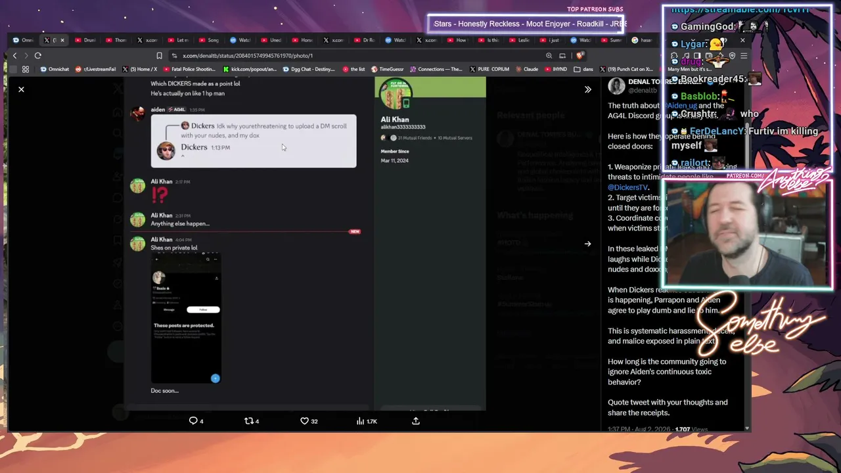
Task: Switch to the Horse YouTube tab
Action: (x=303, y=40)
